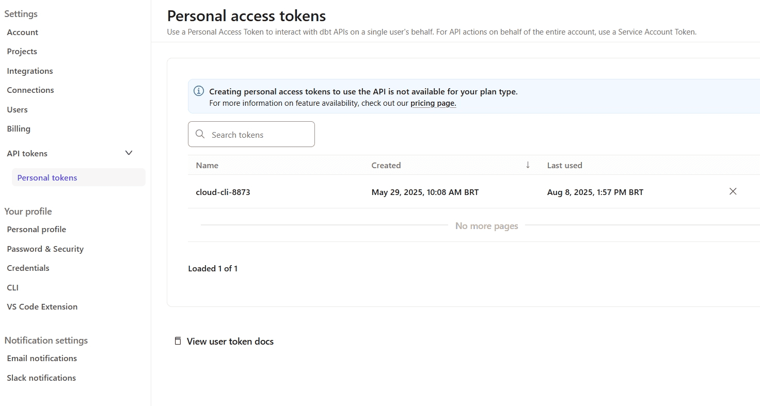Open Integrations in the sidebar

[30, 71]
